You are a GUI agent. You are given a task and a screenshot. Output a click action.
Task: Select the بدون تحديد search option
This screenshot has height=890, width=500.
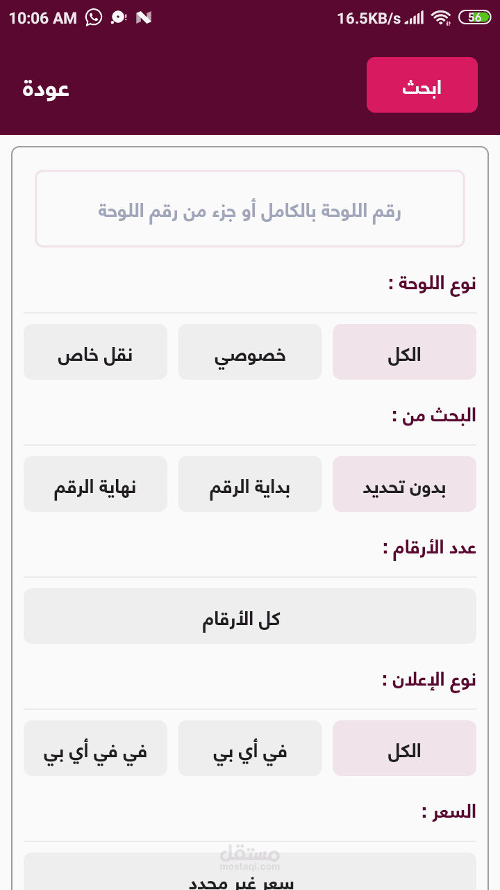404,484
